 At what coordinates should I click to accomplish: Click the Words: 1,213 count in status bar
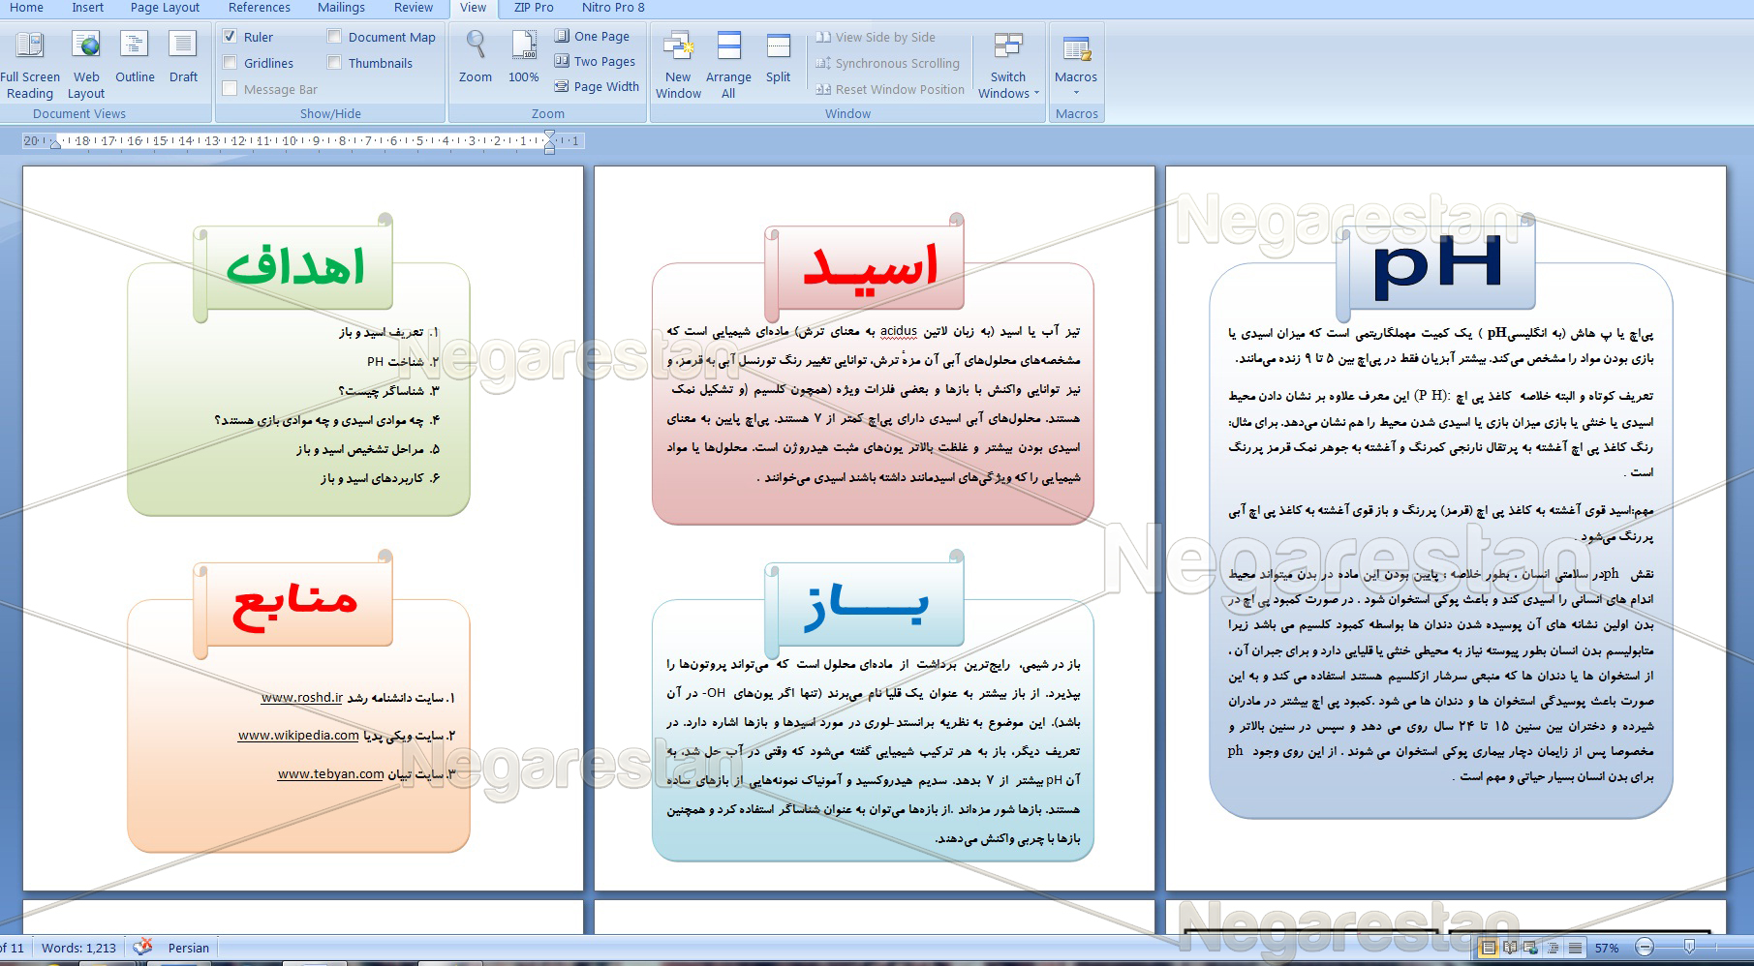click(78, 948)
